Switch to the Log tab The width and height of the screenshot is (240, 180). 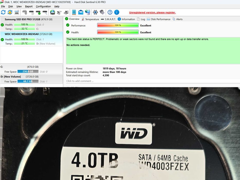141,19
